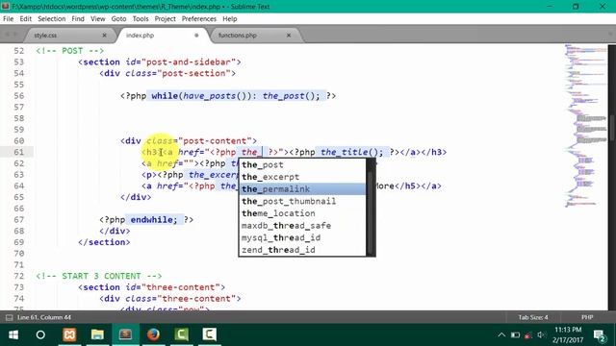Open the Find menu

(x=78, y=19)
